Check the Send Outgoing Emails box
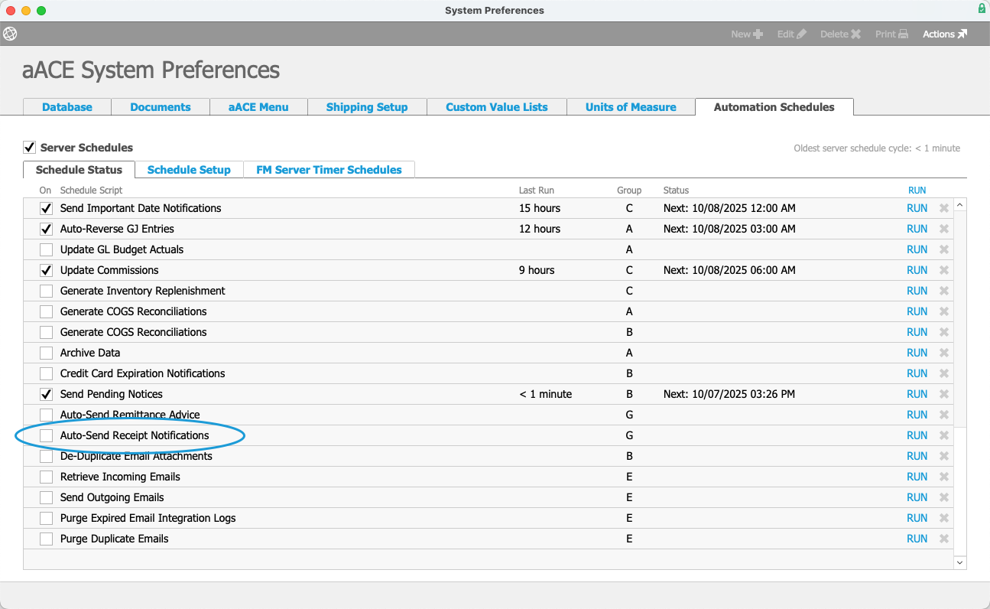 (x=47, y=497)
